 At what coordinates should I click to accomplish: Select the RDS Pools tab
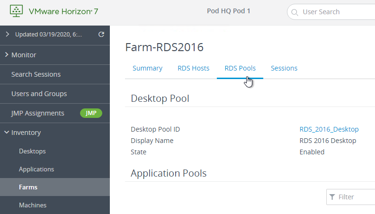tap(240, 68)
